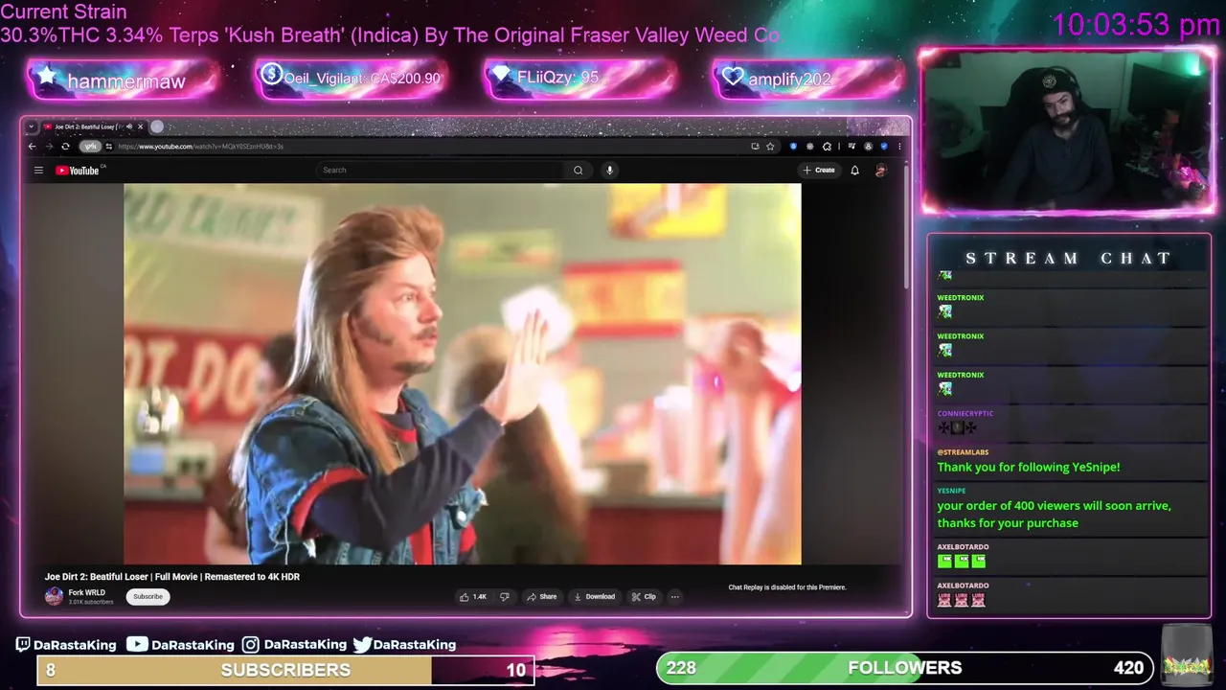Viewport: 1226px width, 690px height.
Task: Click the Instagram DaRastaKing social handle
Action: 294,645
